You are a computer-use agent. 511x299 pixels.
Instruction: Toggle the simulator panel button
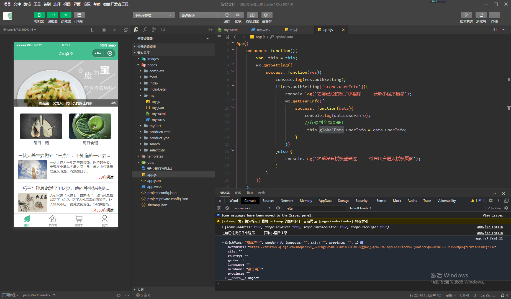point(39,15)
